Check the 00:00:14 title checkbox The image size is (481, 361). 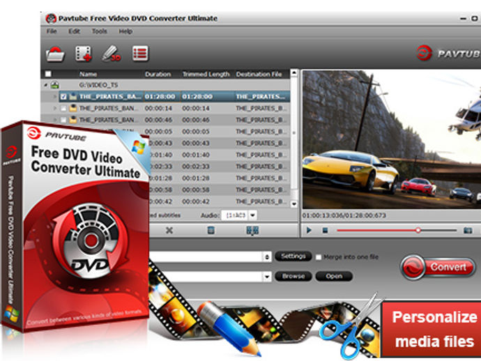[63, 108]
